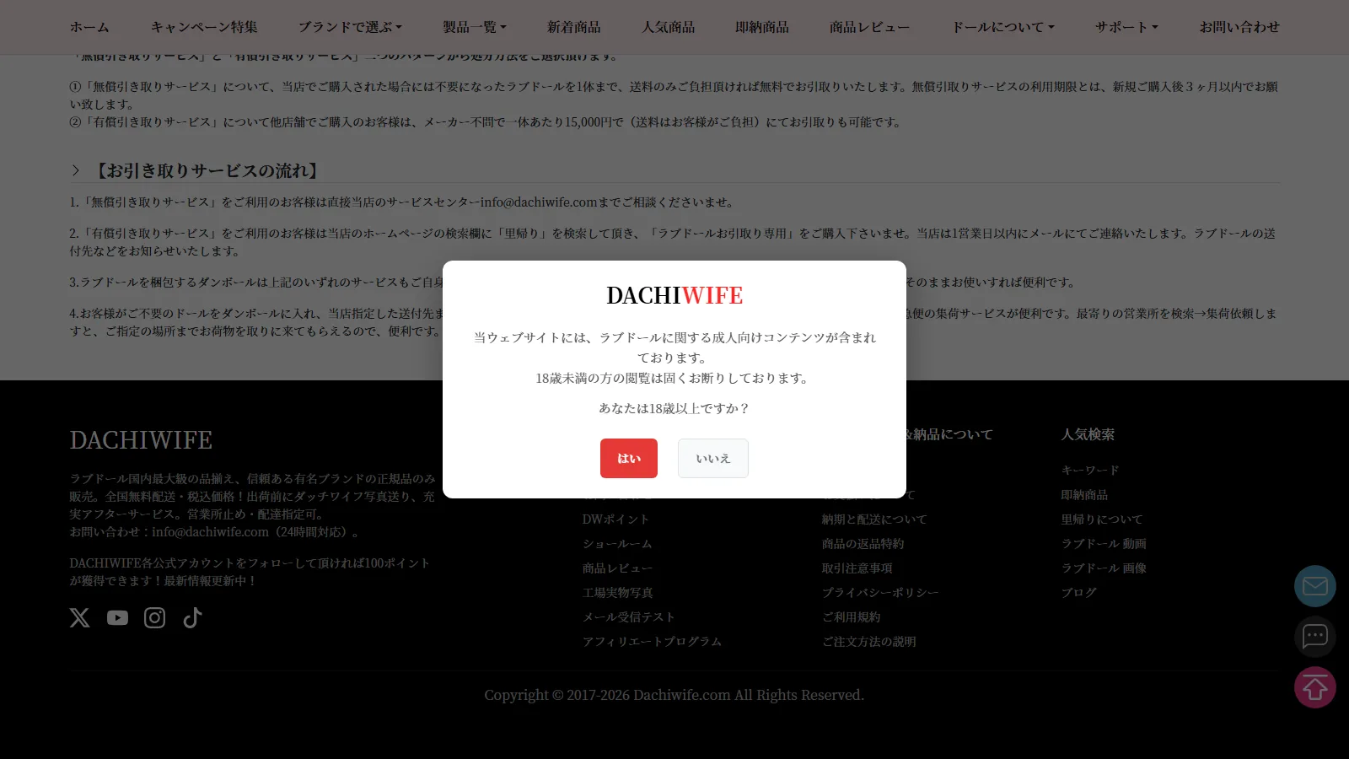The height and width of the screenshot is (759, 1349).
Task: Open footer link アフィリエイトプログラム
Action: [x=653, y=642]
